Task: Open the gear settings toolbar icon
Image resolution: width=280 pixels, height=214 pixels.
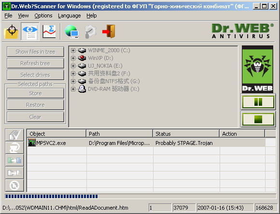Action: point(90,31)
